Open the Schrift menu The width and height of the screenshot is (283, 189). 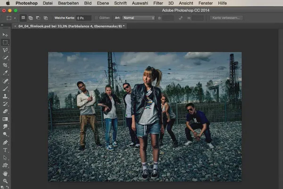(x=120, y=3)
